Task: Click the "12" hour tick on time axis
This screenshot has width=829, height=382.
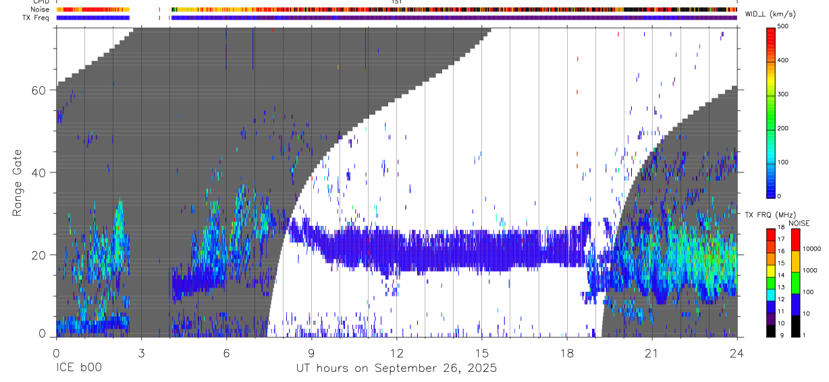Action: pyautogui.click(x=396, y=352)
